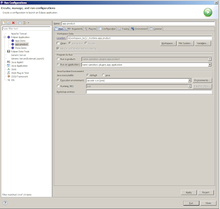Enable the Clear workspace checkbox
Viewport: 220px width, 209px height.
tap(58, 43)
